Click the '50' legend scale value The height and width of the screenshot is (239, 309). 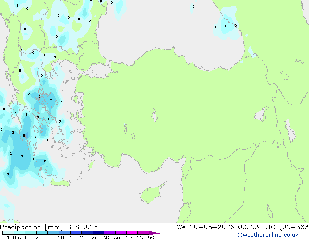click(151, 237)
